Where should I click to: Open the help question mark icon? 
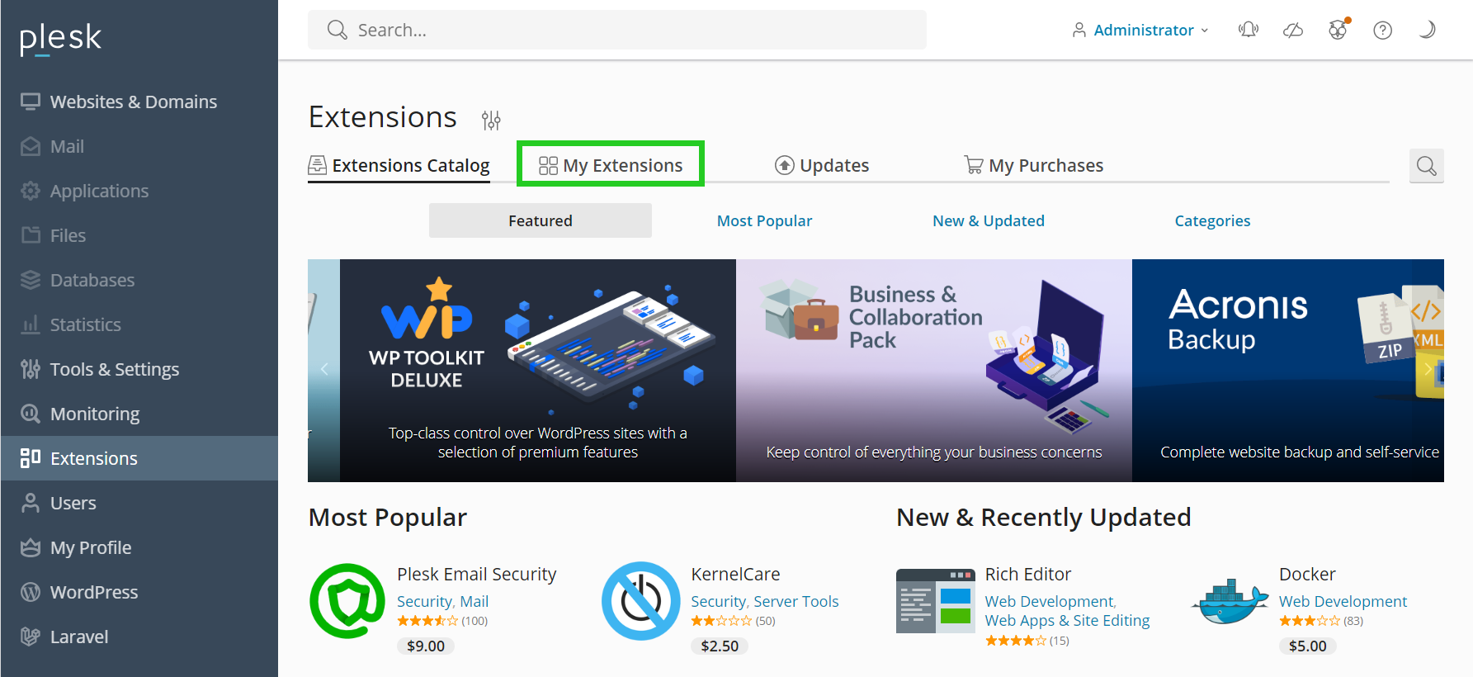coord(1382,30)
